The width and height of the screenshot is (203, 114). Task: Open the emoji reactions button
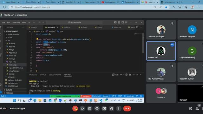coord(97,109)
